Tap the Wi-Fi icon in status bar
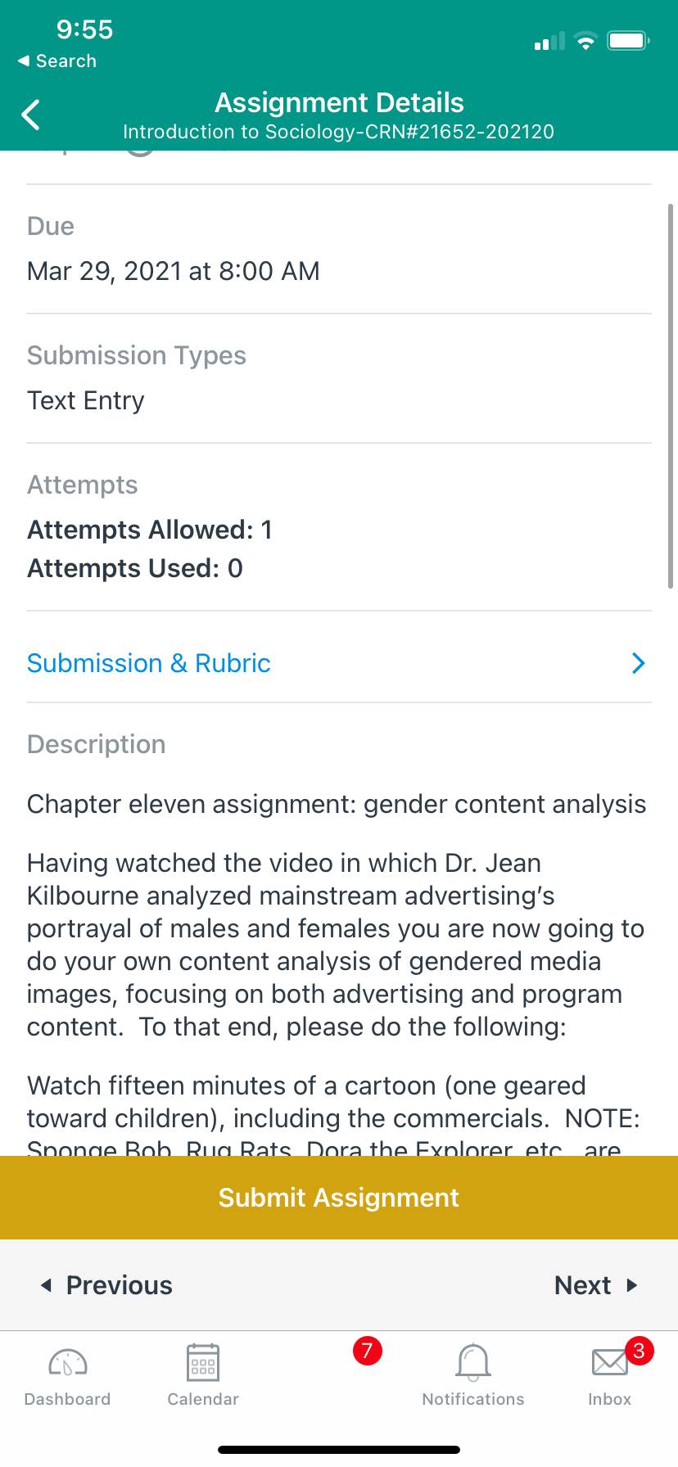The width and height of the screenshot is (678, 1467). pos(585,41)
